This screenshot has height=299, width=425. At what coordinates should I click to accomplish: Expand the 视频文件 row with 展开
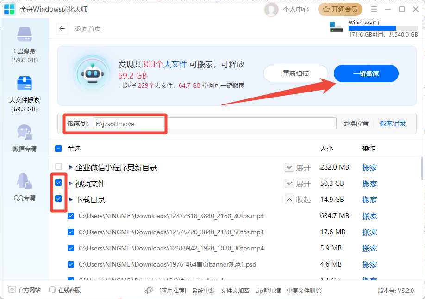[298, 184]
